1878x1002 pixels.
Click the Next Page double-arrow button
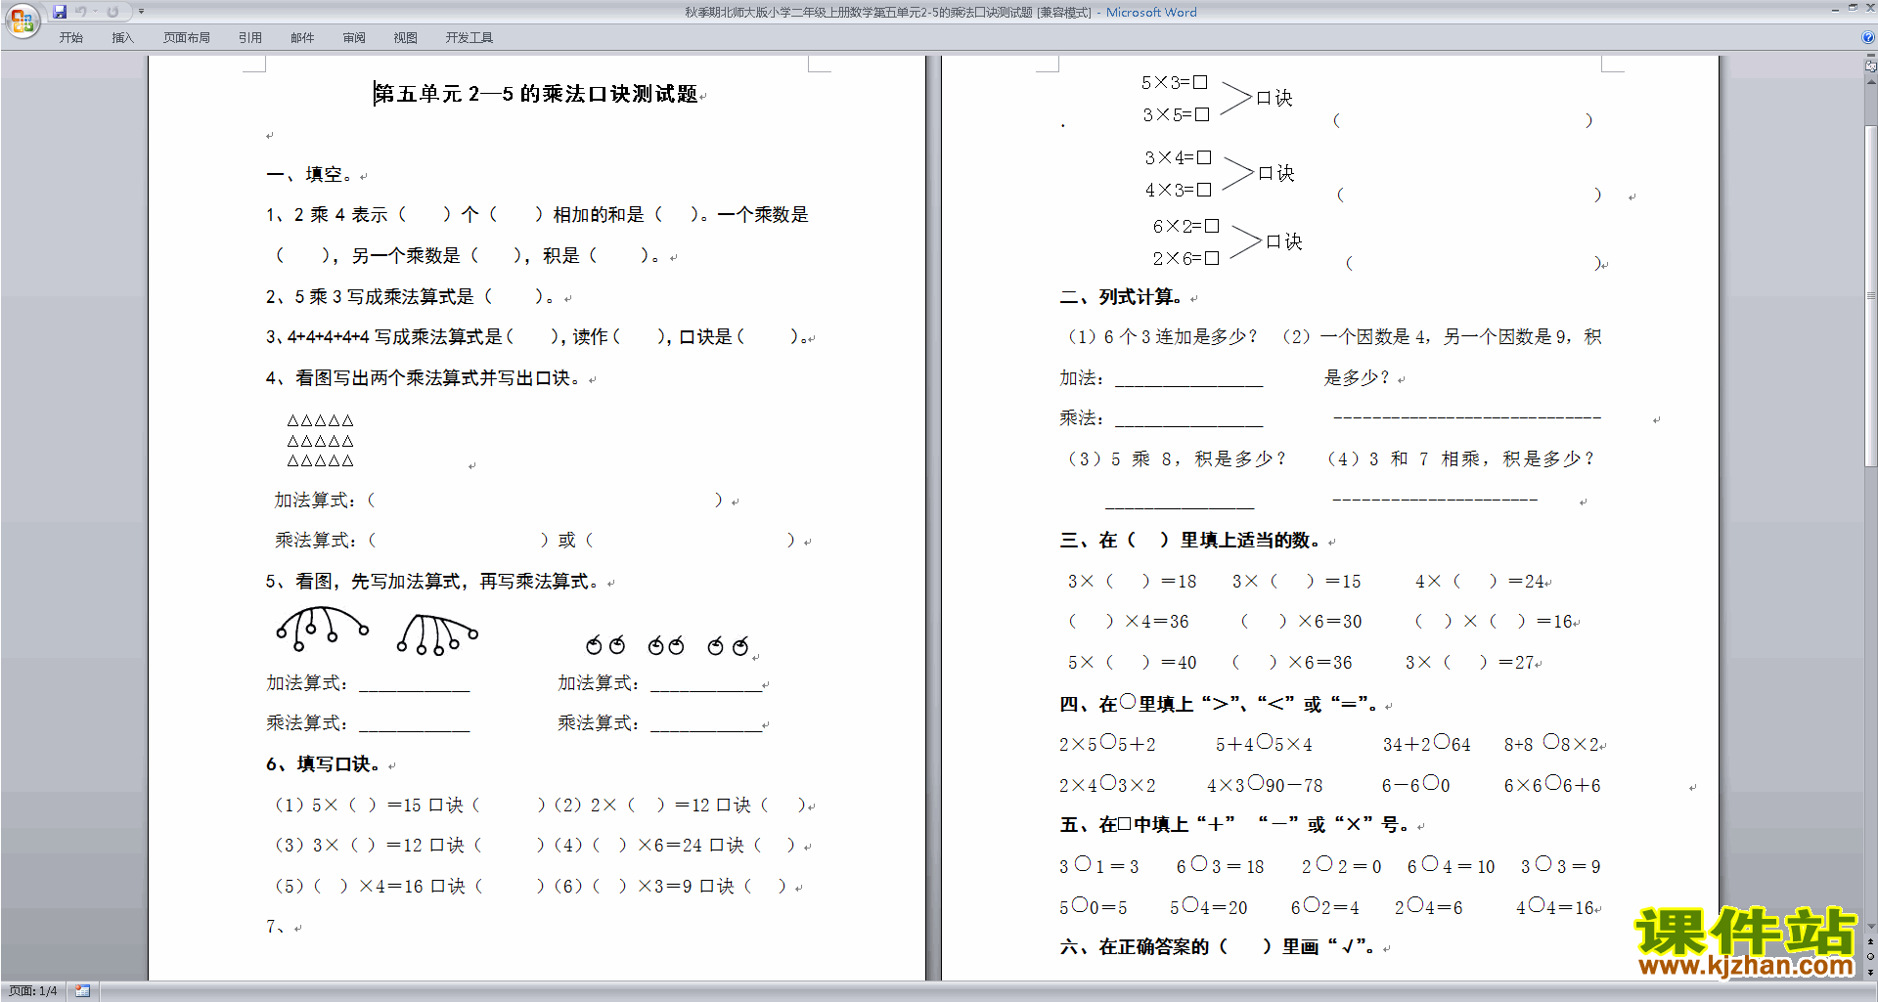pos(1871,972)
